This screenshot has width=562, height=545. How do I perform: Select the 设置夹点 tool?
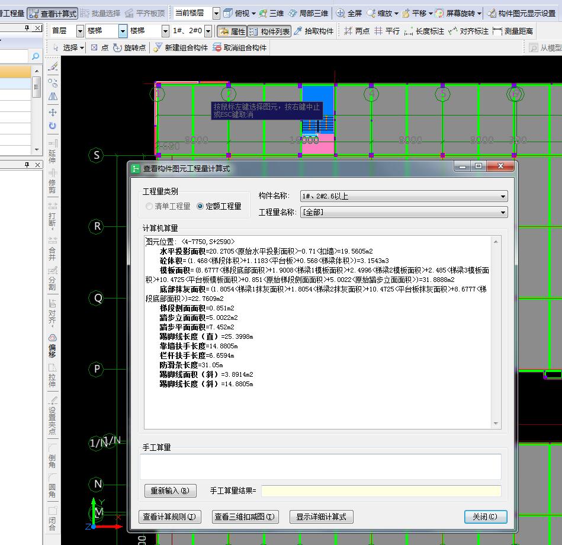tap(52, 415)
